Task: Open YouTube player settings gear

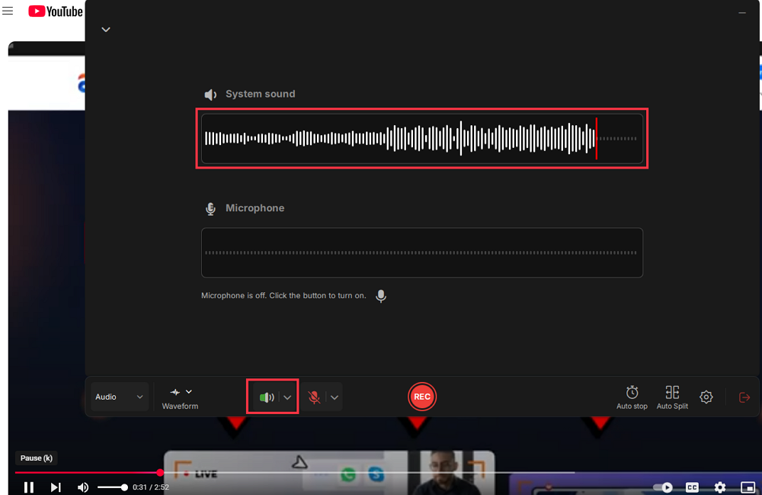Action: (720, 487)
